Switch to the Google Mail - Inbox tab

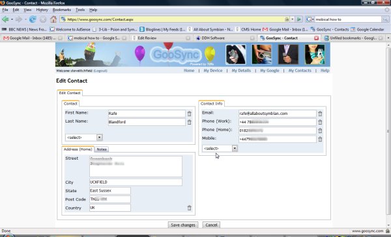[x=33, y=38]
